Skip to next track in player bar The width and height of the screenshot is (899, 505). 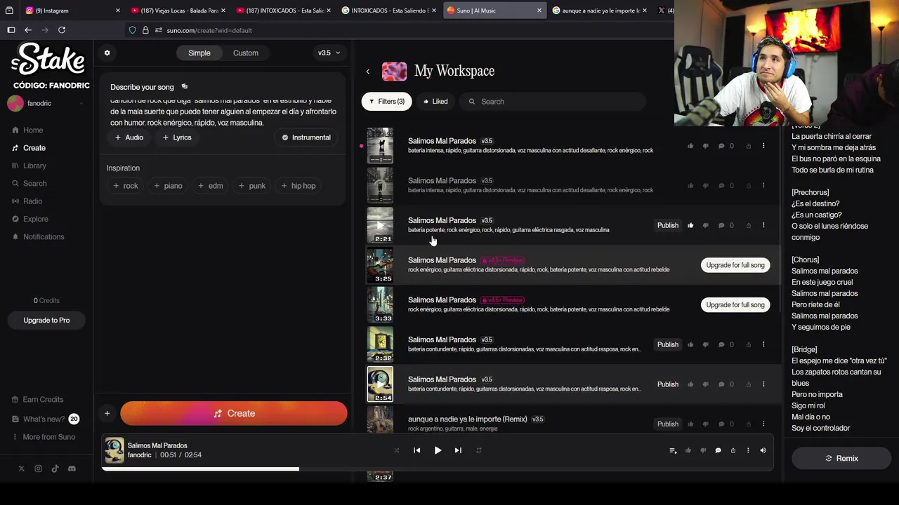tap(458, 450)
